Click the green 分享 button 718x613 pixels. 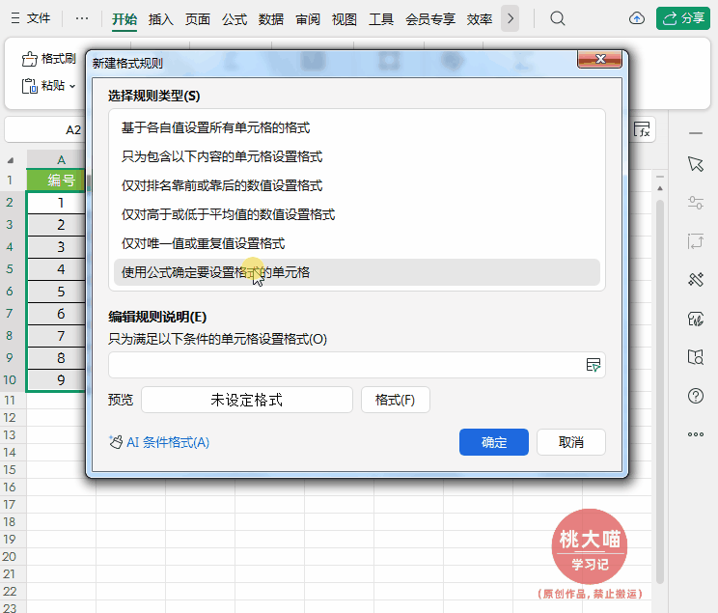[683, 18]
